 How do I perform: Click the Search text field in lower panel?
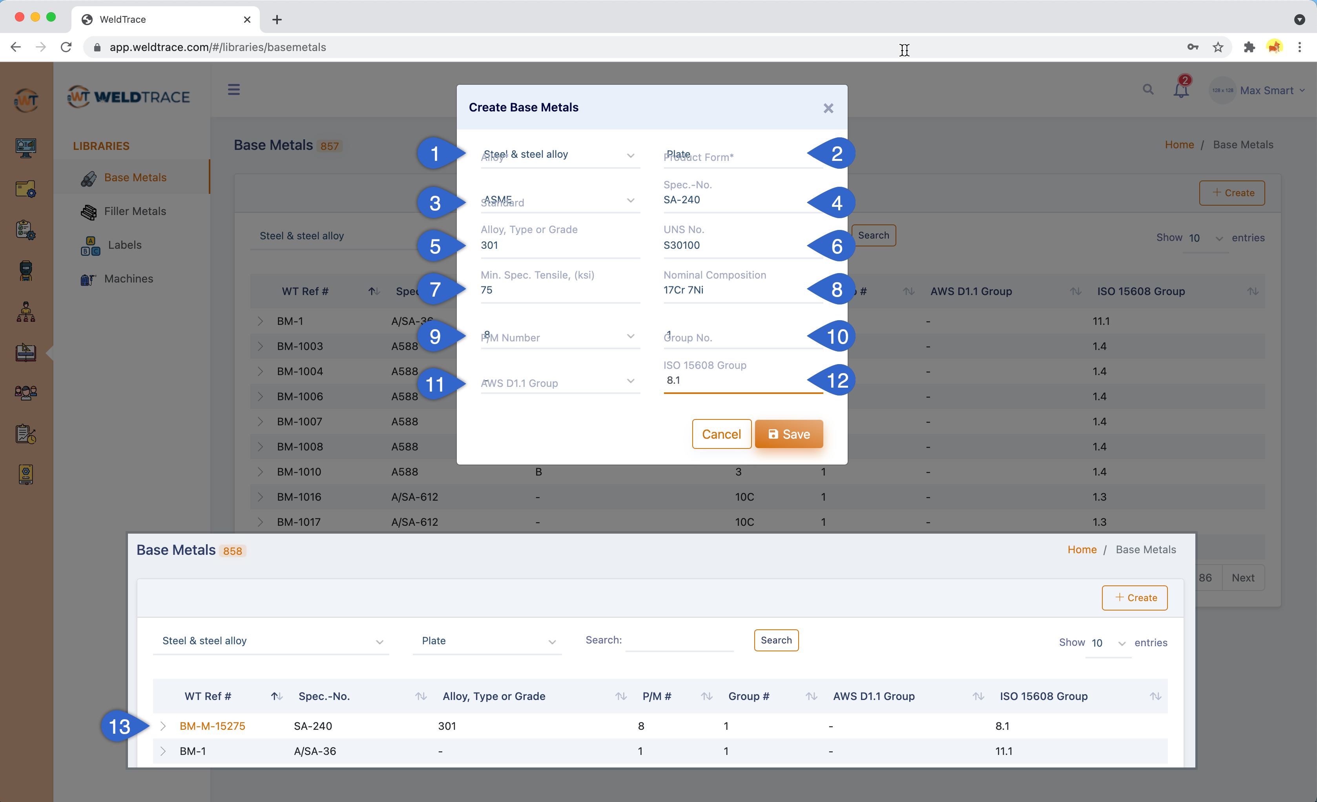click(x=679, y=640)
